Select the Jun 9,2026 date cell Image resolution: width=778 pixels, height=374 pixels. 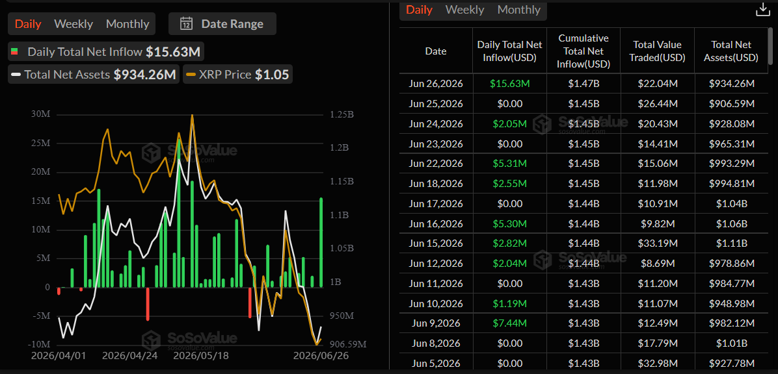(436, 323)
